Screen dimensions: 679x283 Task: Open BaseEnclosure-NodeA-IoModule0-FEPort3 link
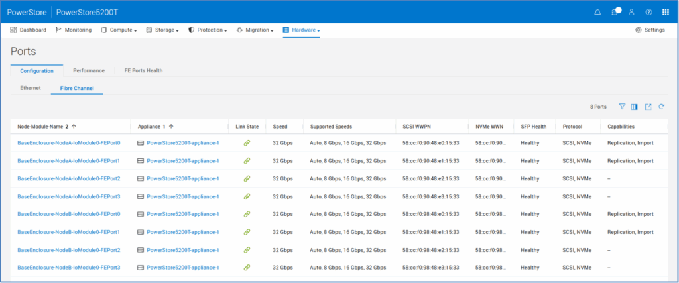click(x=69, y=196)
